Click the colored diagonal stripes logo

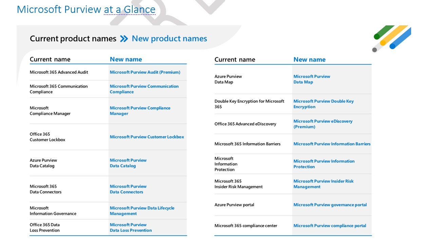coord(392,38)
